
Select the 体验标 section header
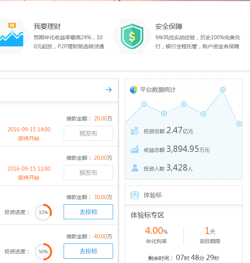coord(153,195)
